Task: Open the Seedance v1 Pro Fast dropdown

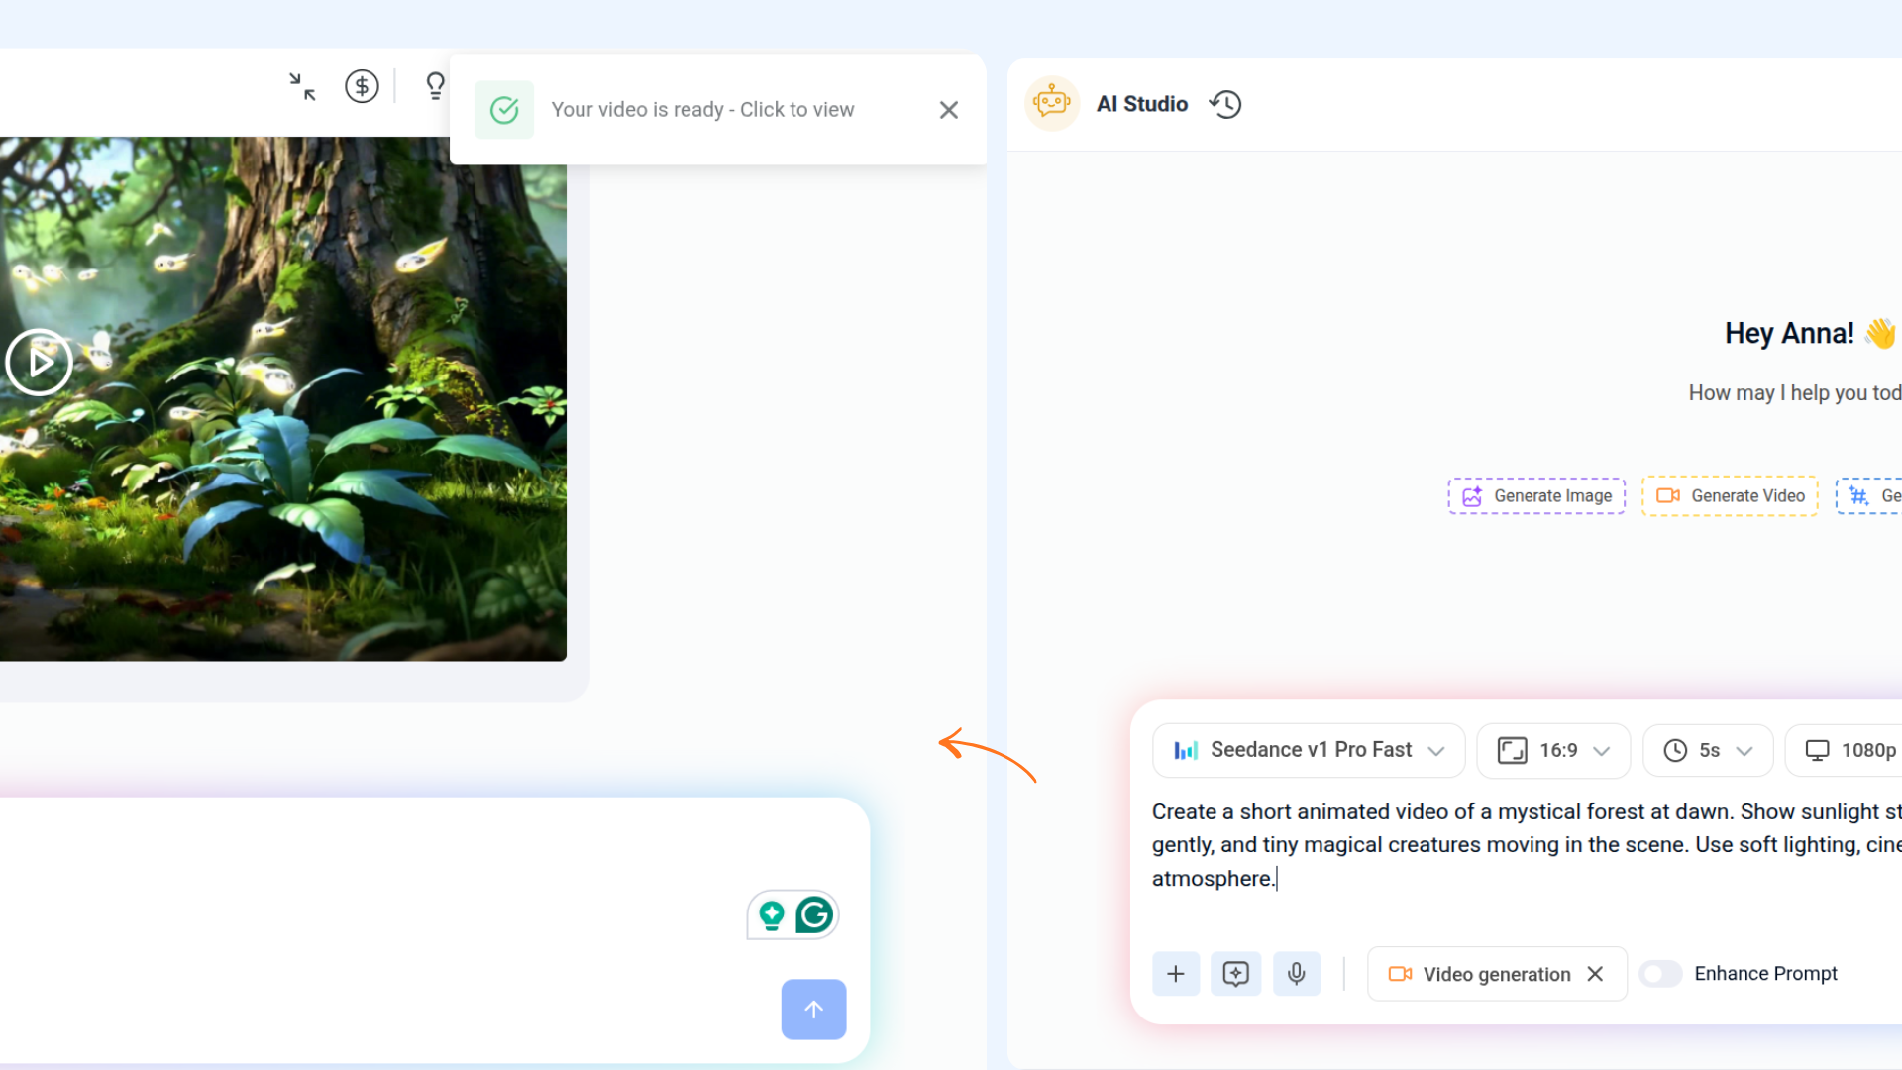Action: (1308, 750)
